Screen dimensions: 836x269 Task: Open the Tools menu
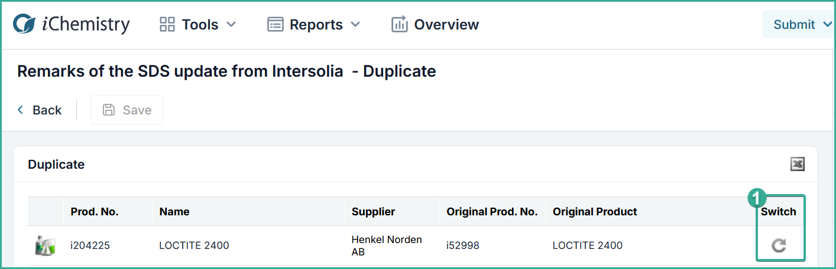coord(198,25)
